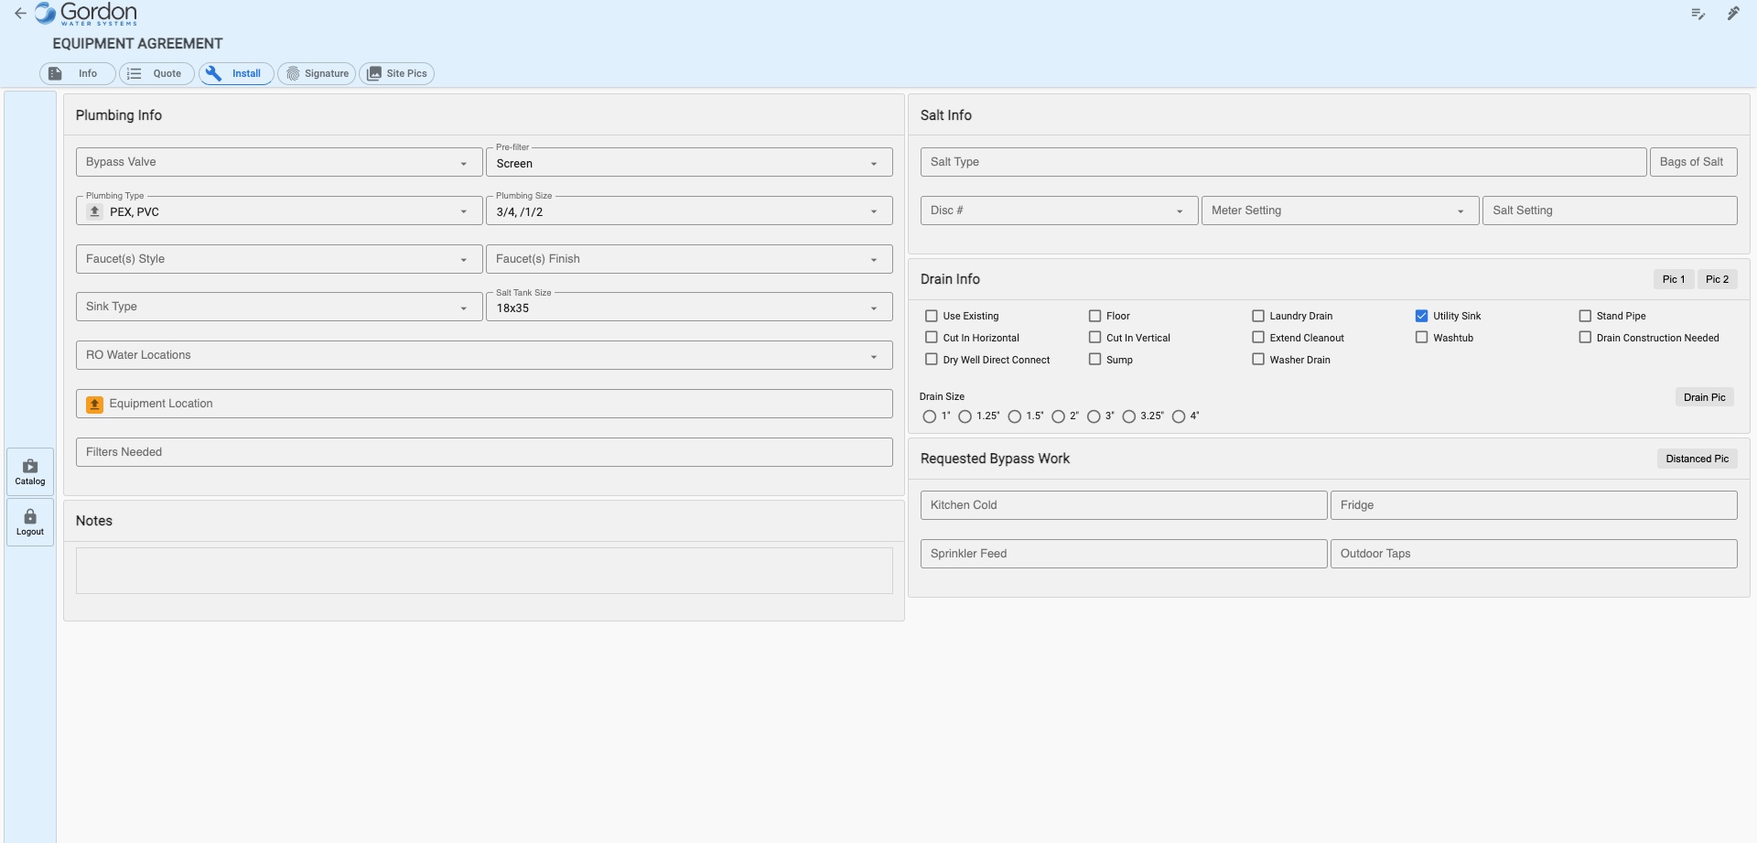1757x843 pixels.
Task: Click the upload icon in Plumbing Type
Action: [95, 211]
